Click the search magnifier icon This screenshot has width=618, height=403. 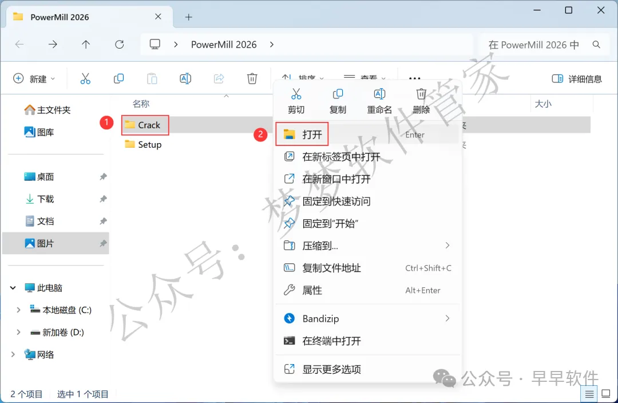596,45
